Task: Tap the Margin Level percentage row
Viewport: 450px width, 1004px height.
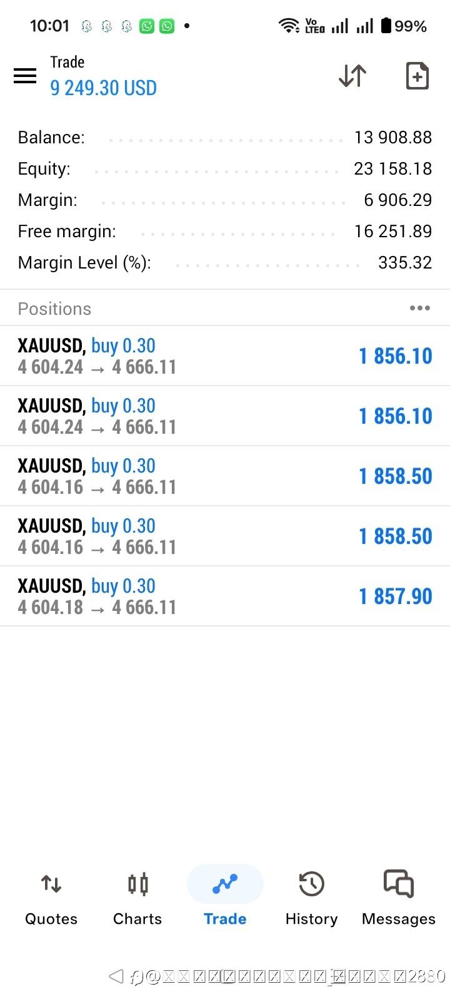Action: click(225, 263)
